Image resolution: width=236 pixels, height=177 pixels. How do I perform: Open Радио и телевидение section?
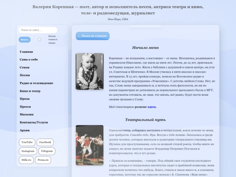36,83
